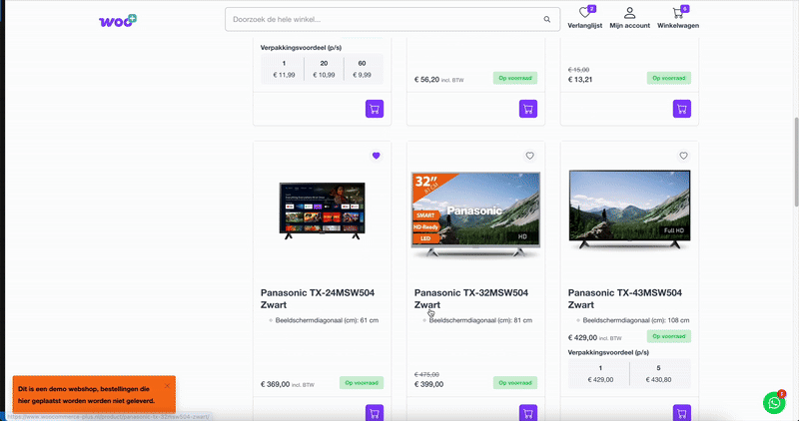Image resolution: width=799 pixels, height=421 pixels.
Task: Click the Panasonic TX-43MSW504 TV image
Action: [629, 208]
